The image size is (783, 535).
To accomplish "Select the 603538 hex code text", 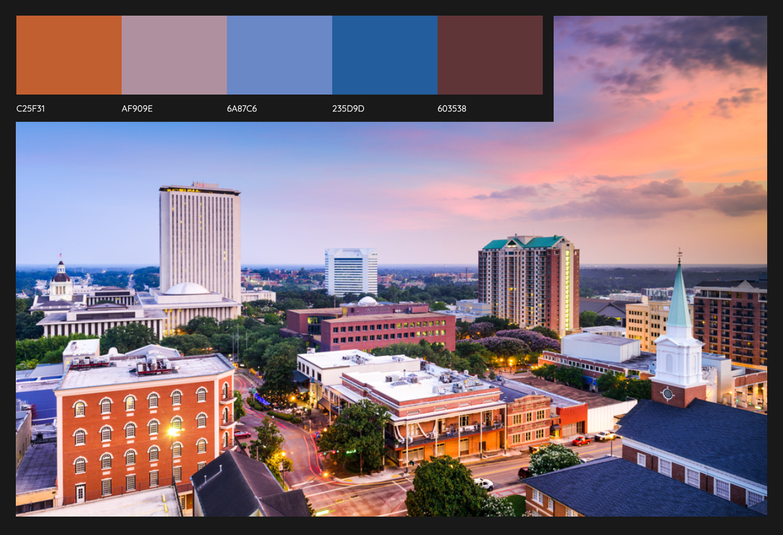I will pos(452,108).
